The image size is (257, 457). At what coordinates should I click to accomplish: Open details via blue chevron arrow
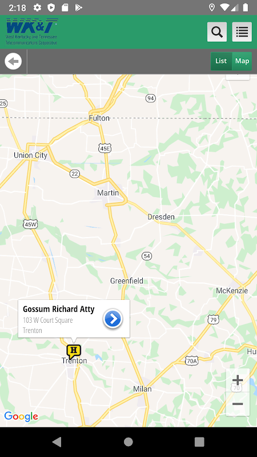tap(113, 319)
